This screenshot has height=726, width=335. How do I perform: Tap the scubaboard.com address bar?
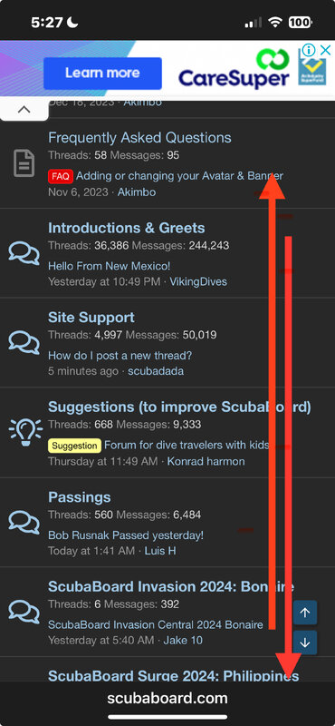[x=167, y=698]
